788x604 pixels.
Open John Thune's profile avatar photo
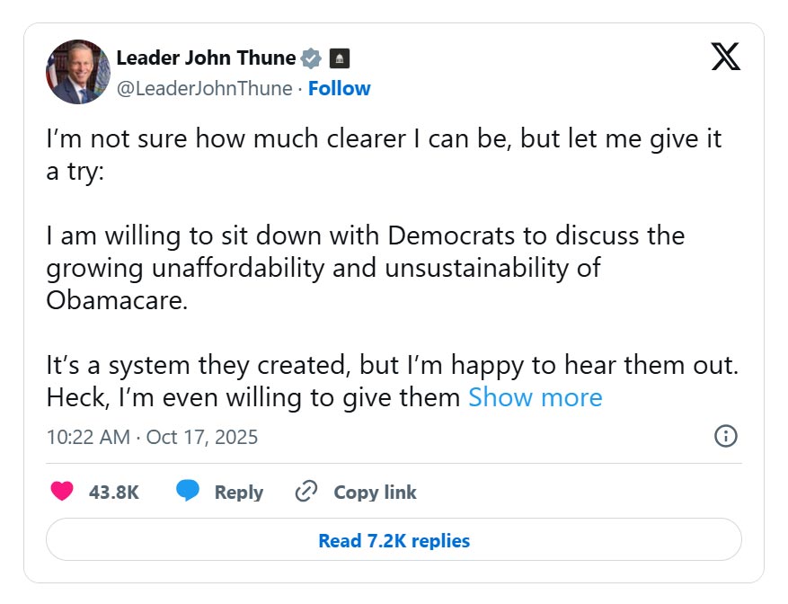[77, 72]
